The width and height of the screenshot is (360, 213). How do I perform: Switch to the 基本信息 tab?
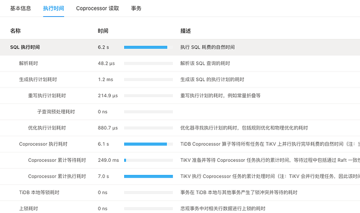click(21, 8)
